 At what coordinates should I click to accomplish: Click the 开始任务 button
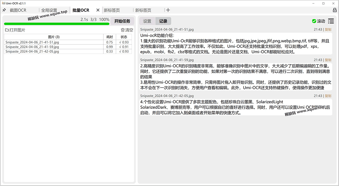(x=122, y=21)
